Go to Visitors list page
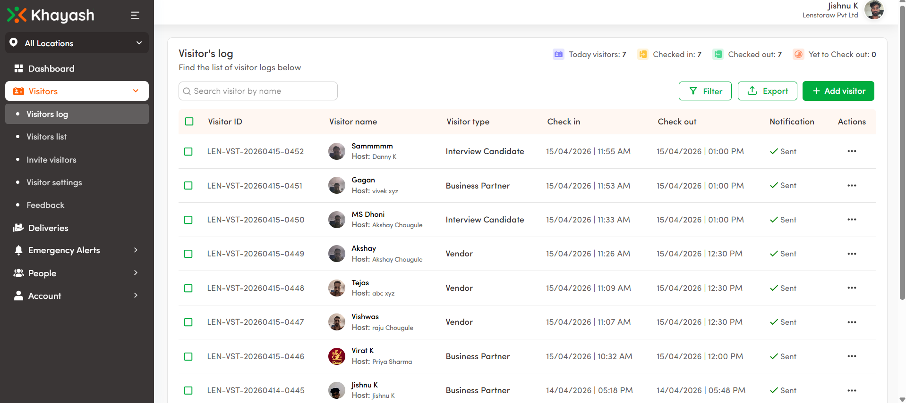This screenshot has height=403, width=906. point(46,137)
